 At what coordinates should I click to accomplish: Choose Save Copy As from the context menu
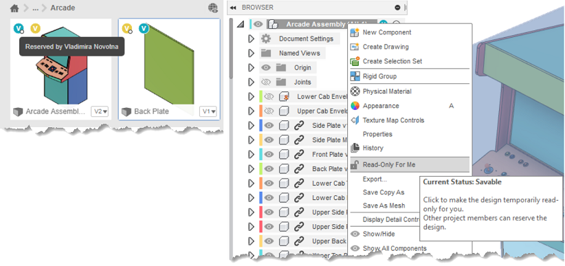pyautogui.click(x=384, y=192)
